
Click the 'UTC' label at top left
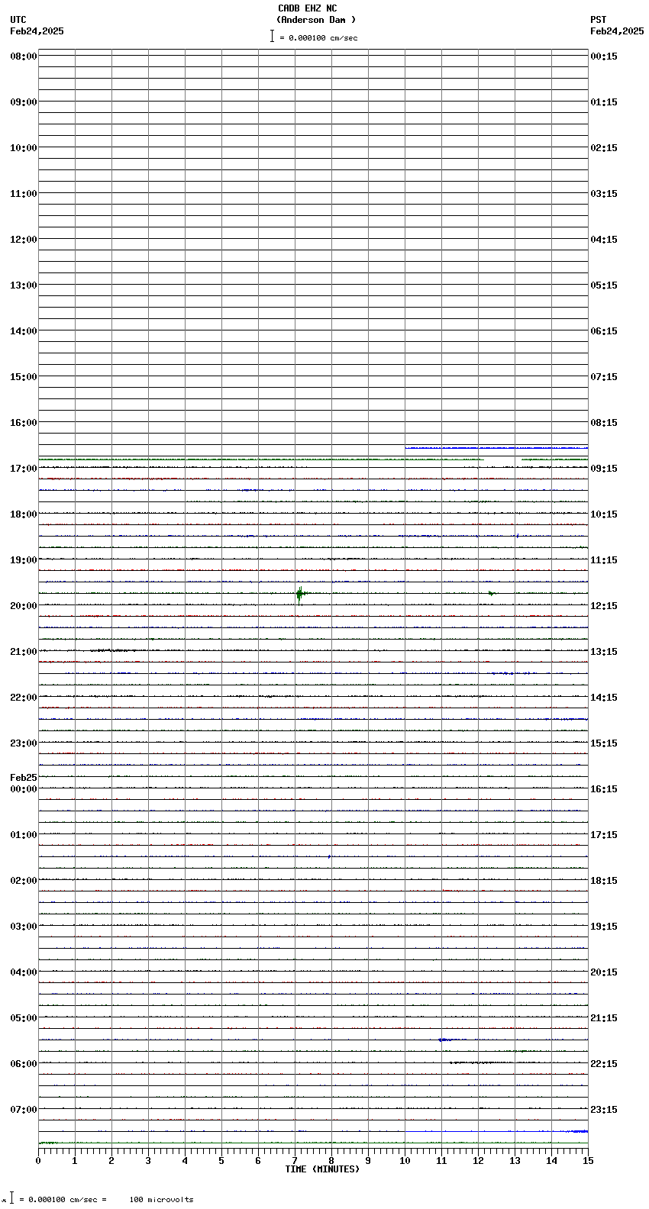tap(18, 20)
